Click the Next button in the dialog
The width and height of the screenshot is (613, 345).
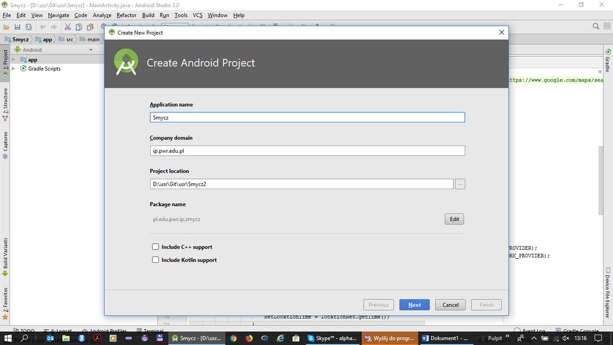point(414,305)
